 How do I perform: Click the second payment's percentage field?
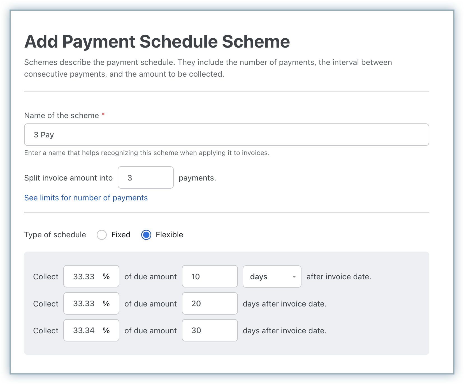click(84, 304)
